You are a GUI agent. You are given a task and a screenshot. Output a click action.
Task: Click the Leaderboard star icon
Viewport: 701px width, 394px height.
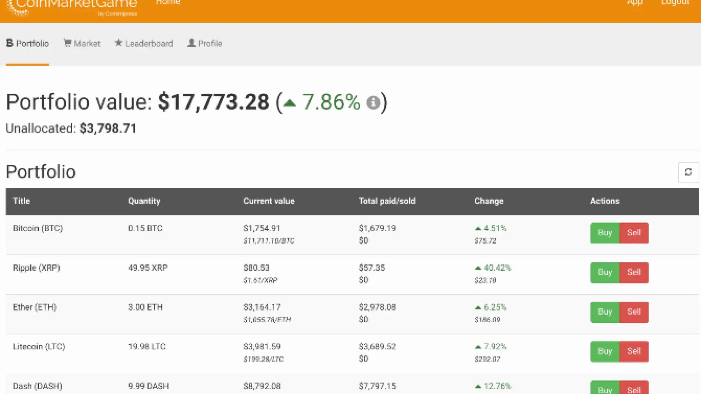118,43
